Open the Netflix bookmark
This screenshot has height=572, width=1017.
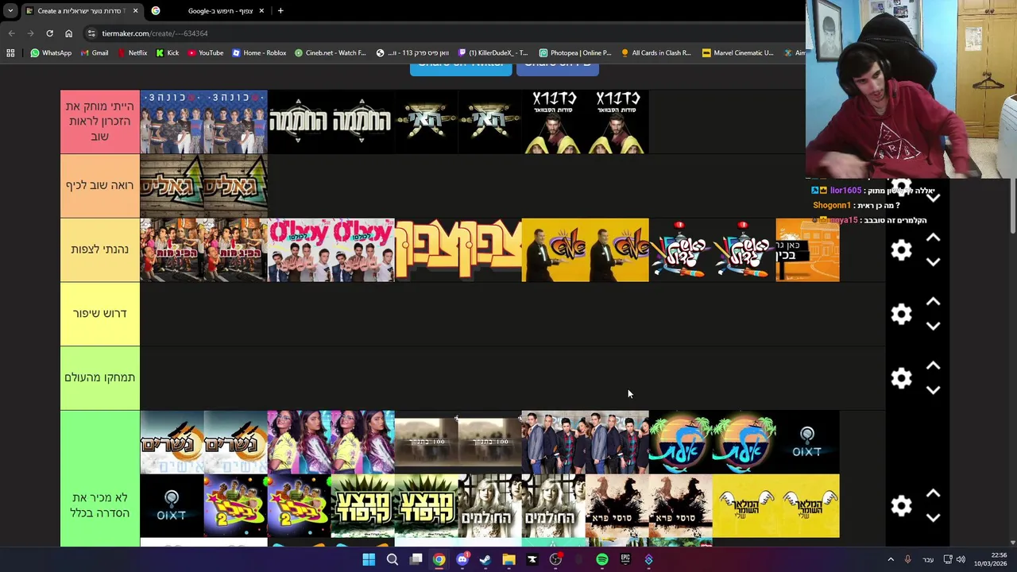pos(132,53)
